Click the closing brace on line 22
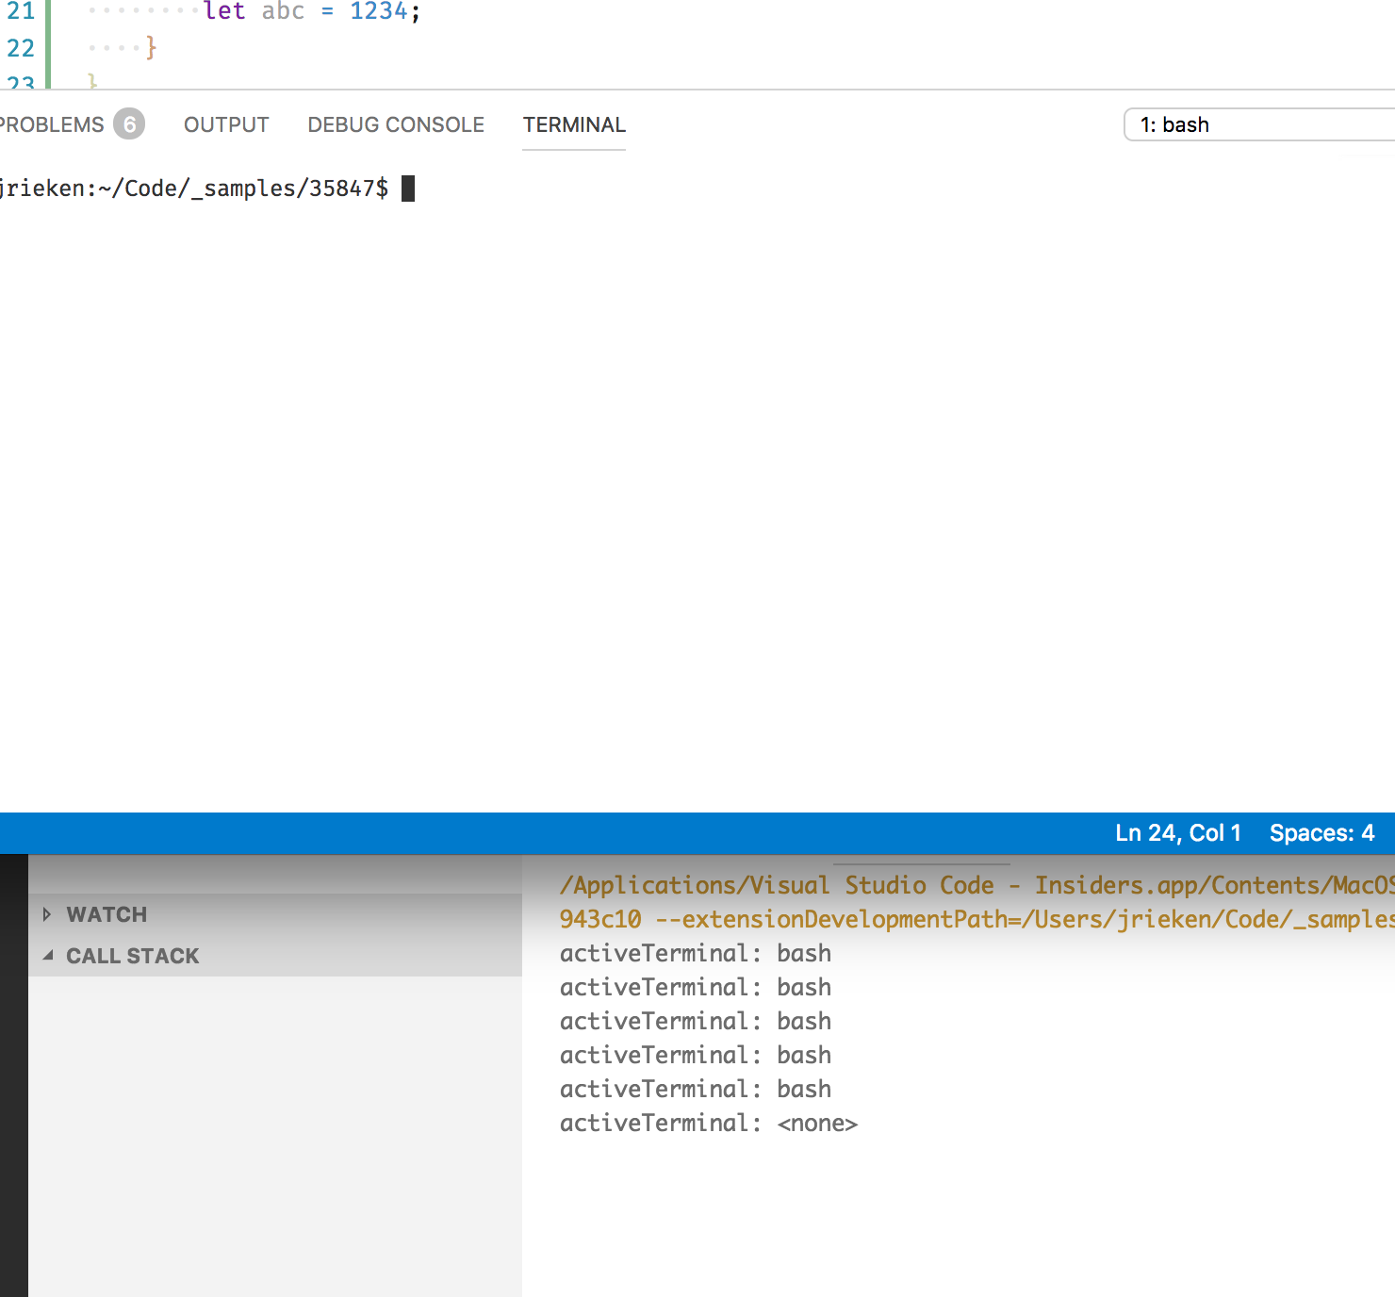Viewport: 1395px width, 1297px height. pyautogui.click(x=151, y=48)
